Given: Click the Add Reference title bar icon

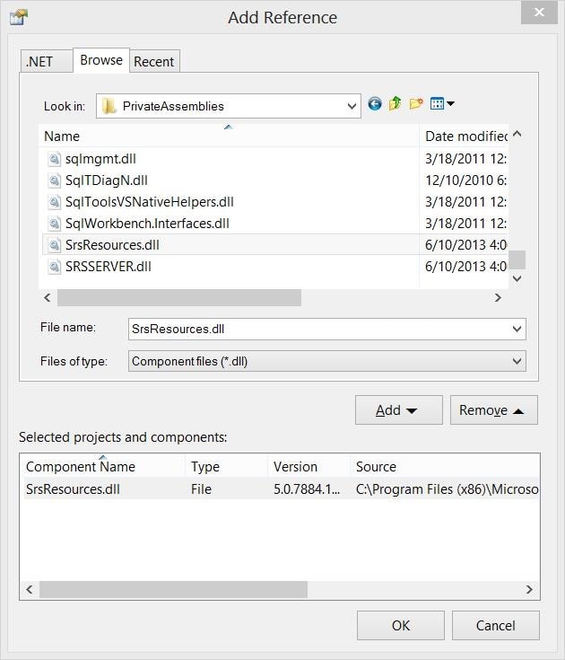Looking at the screenshot, I should pos(19,18).
